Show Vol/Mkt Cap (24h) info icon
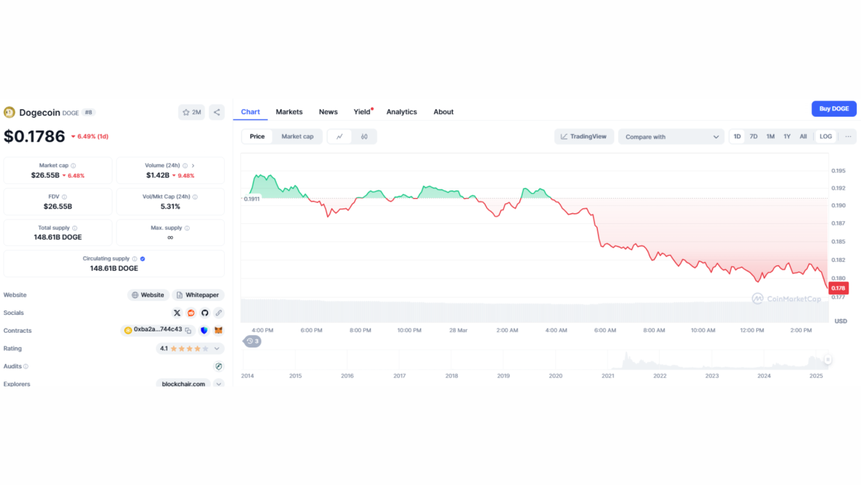Image resolution: width=861 pixels, height=485 pixels. pos(195,197)
